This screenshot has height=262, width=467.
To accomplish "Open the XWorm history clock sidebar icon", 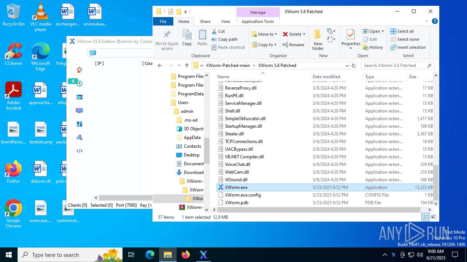I will (x=79, y=83).
